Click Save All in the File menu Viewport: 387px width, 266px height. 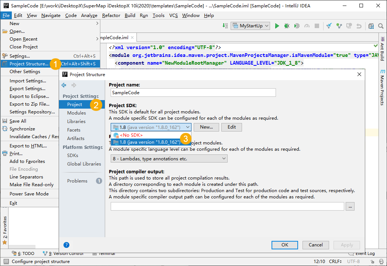[x=18, y=121]
